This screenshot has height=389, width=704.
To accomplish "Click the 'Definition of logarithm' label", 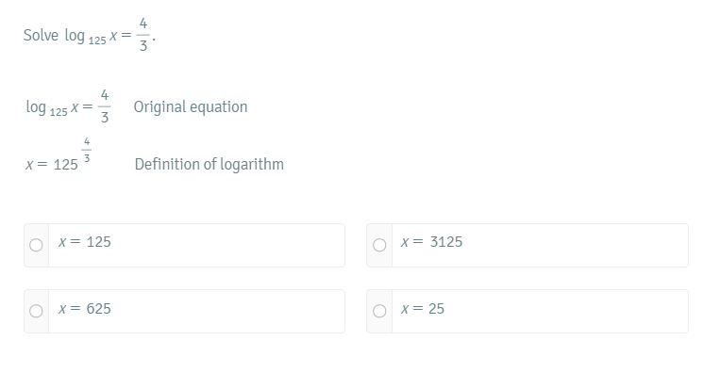I will [210, 165].
